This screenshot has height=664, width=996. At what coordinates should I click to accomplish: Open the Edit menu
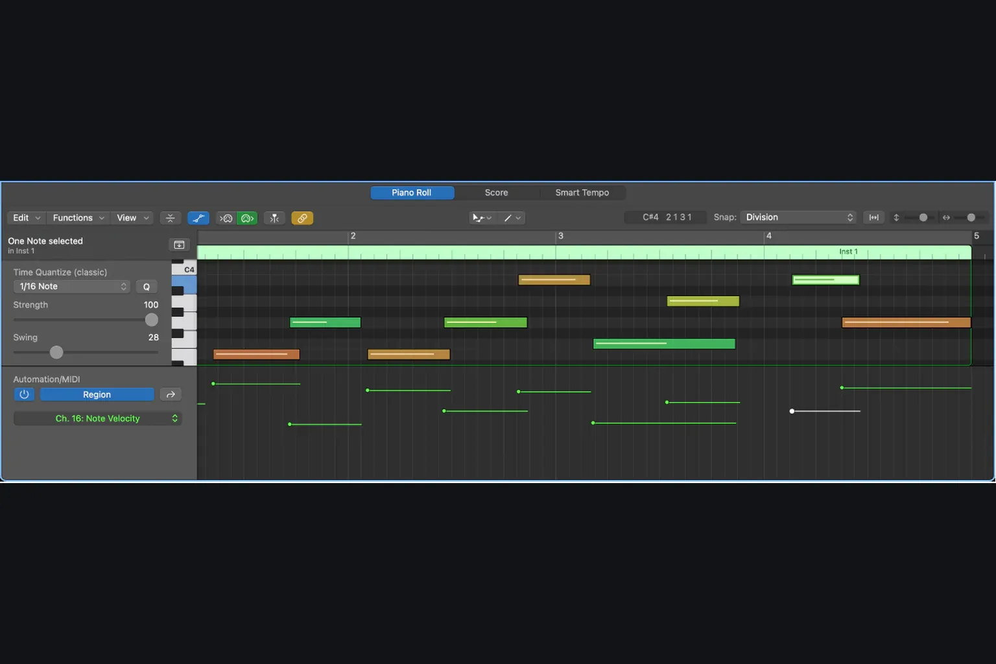pos(27,218)
